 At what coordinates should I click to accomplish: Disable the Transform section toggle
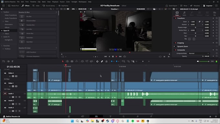click(175, 18)
